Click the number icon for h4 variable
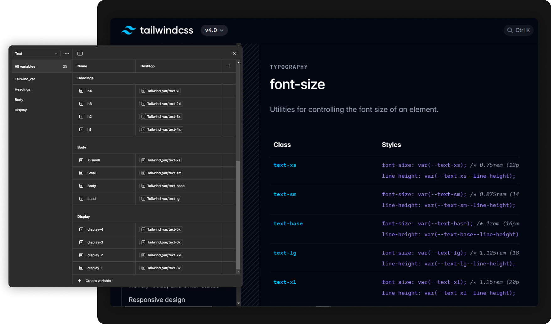Screen dimensions: 551x324 pyautogui.click(x=81, y=91)
